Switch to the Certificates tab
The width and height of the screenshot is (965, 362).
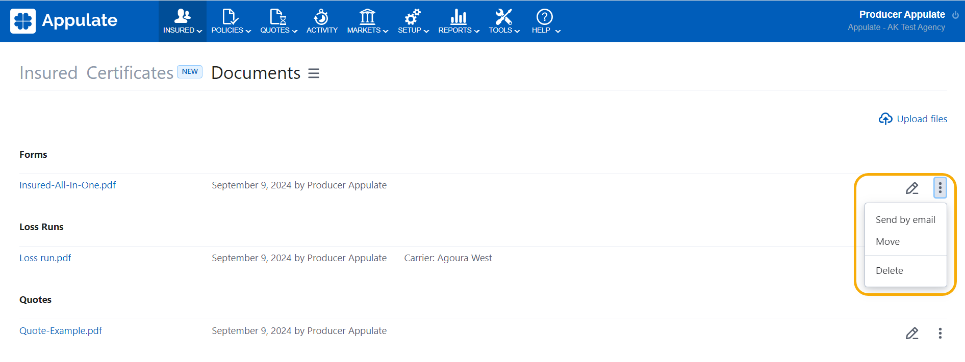[130, 73]
